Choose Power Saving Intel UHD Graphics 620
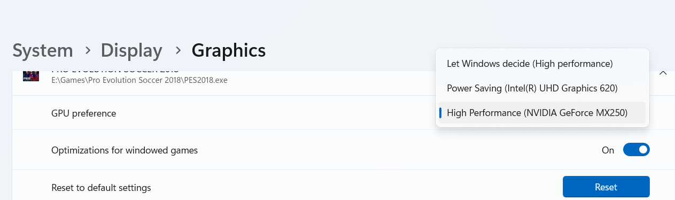The height and width of the screenshot is (200, 675). [x=542, y=88]
